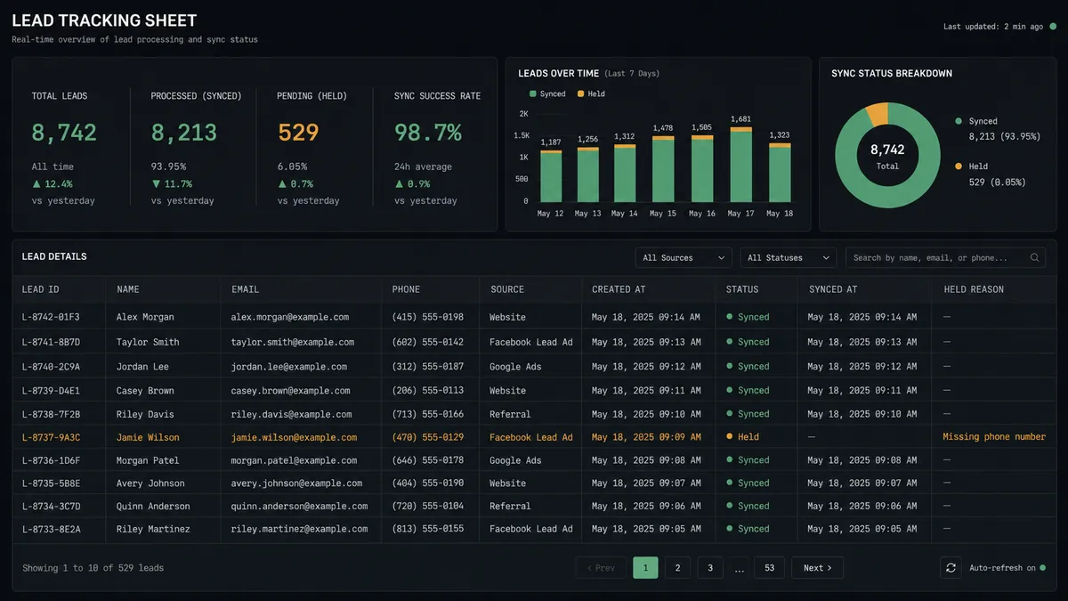Click email jamie.wilson@example.com
The width and height of the screenshot is (1068, 601).
pos(294,437)
